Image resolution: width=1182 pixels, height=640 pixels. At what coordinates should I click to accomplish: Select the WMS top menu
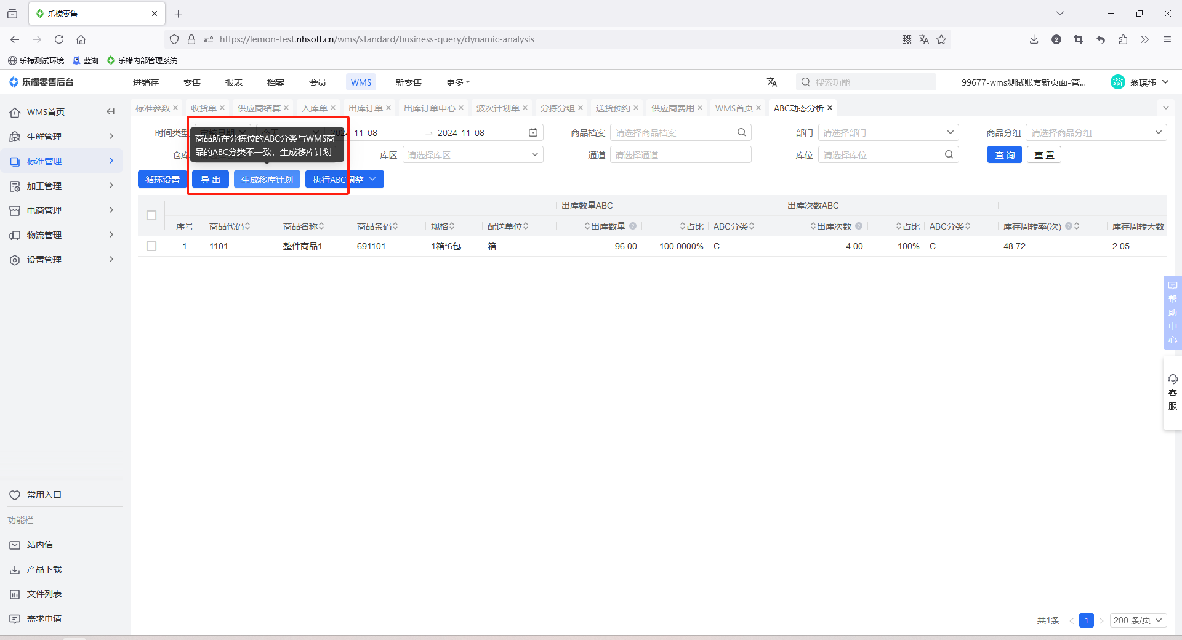pyautogui.click(x=361, y=82)
